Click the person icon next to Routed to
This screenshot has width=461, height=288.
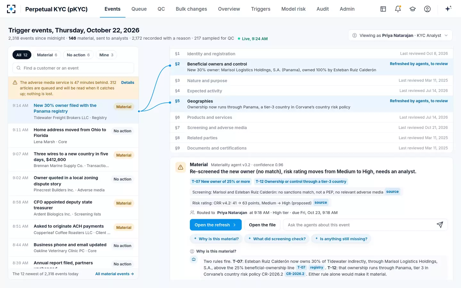point(192,212)
